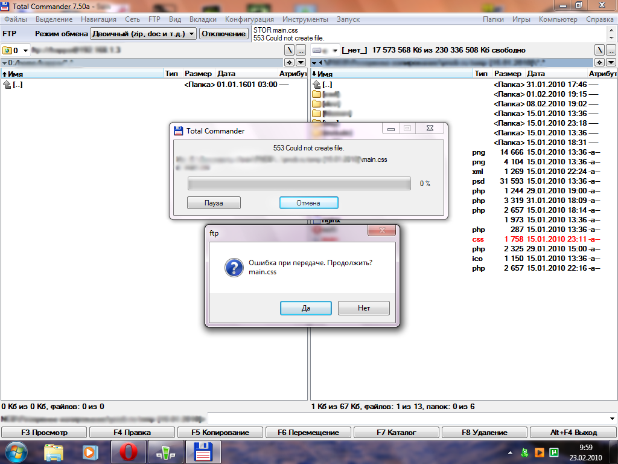The width and height of the screenshot is (618, 464).
Task: Sort right panel by Размер column
Action: [507, 74]
